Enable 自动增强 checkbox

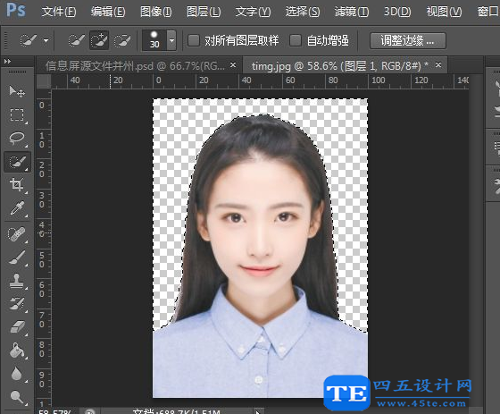(296, 40)
